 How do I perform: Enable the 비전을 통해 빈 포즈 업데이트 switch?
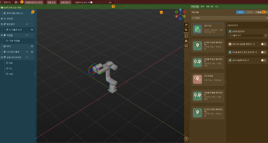263,52
